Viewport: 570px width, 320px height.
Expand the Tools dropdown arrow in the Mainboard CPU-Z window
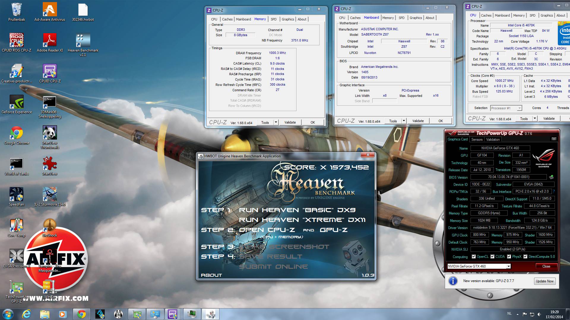tap(404, 121)
